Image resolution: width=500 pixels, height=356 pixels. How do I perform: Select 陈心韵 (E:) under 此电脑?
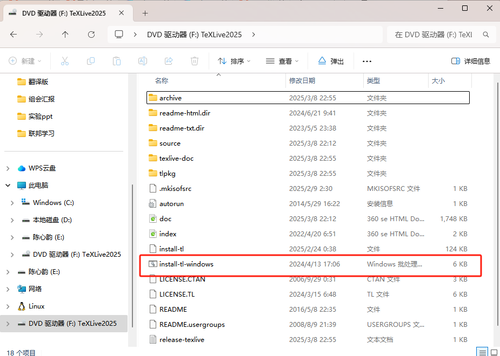(x=49, y=237)
